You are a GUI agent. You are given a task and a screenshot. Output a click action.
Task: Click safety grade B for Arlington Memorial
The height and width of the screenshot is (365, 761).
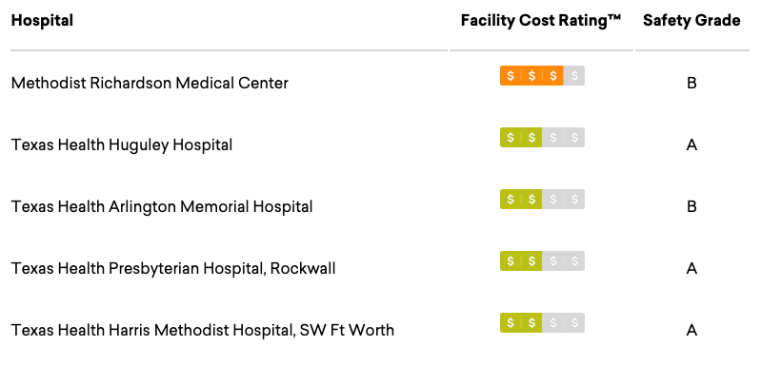(x=691, y=206)
